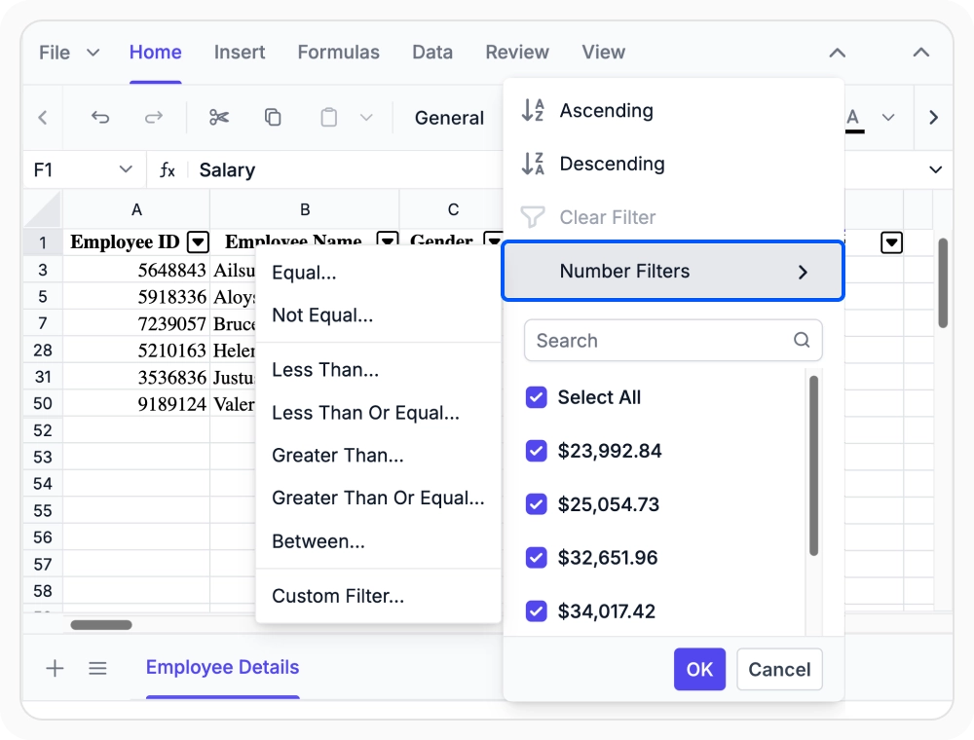Click the Undo icon
974x740 pixels.
[x=100, y=118]
